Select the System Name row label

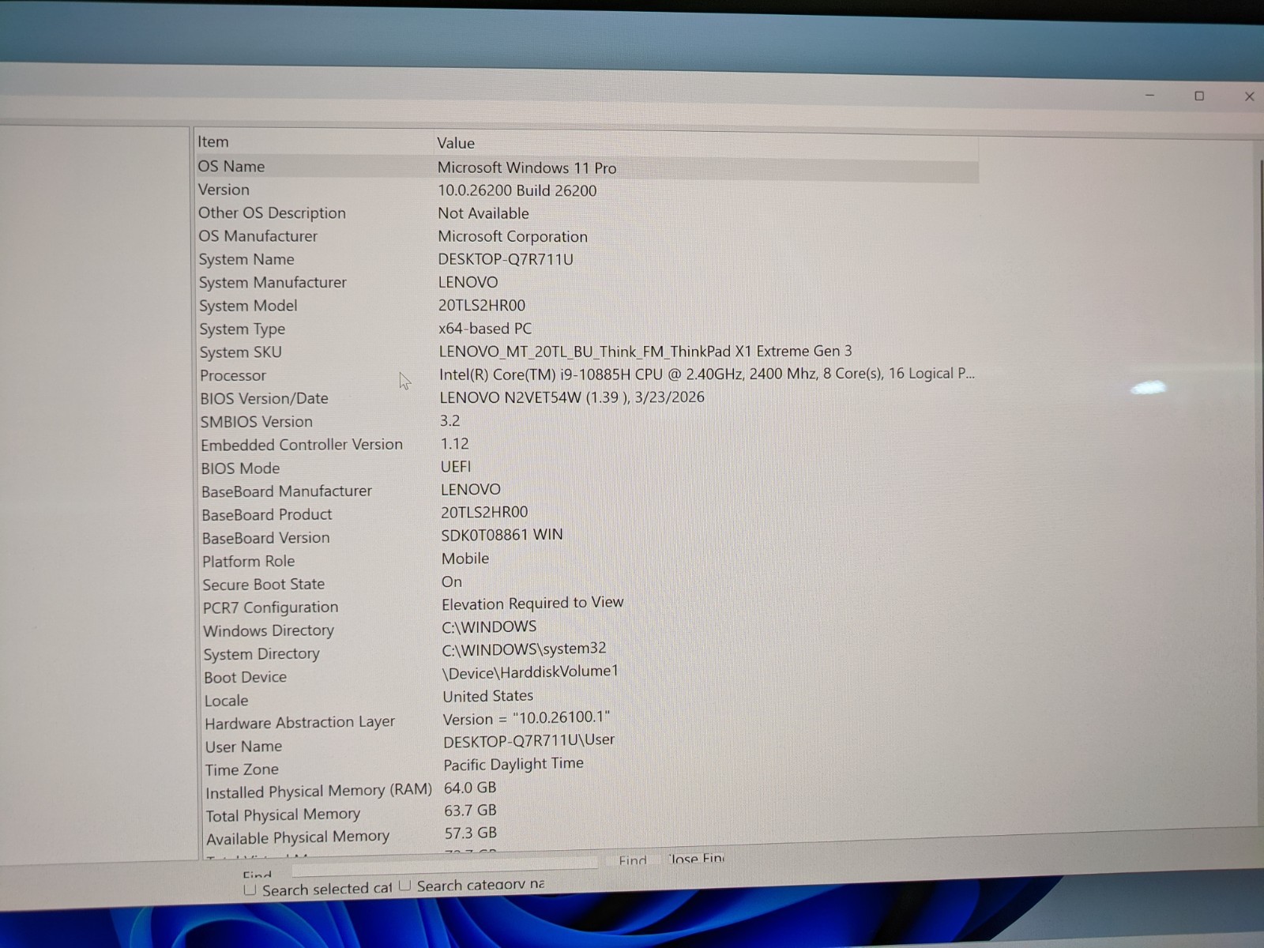(246, 259)
